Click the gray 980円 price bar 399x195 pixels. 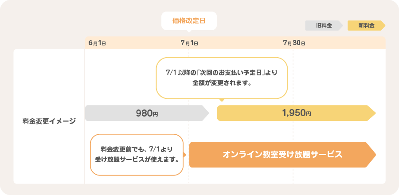(147, 113)
